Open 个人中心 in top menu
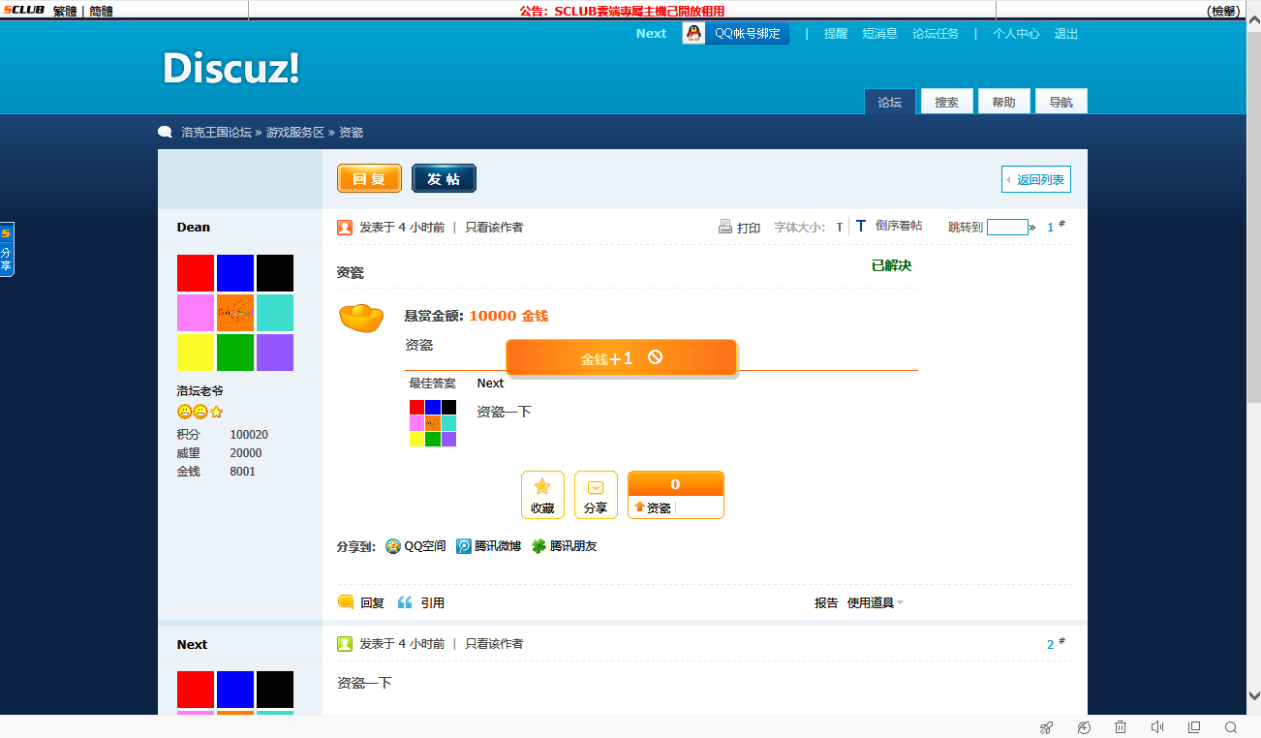 (1016, 33)
